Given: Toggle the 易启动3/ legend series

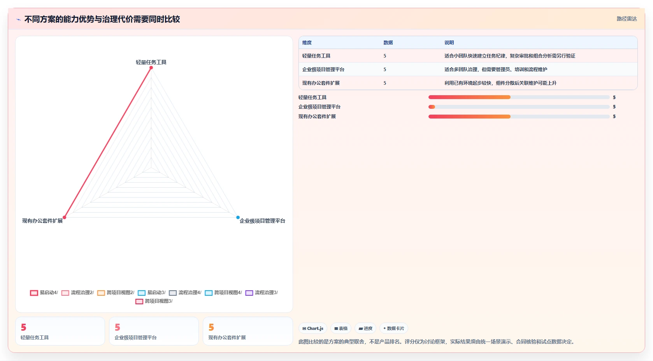Looking at the screenshot, I should click(152, 293).
